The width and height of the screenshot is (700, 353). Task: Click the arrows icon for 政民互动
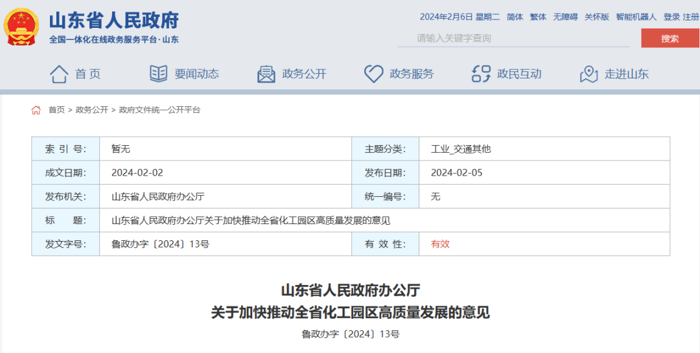pyautogui.click(x=481, y=74)
